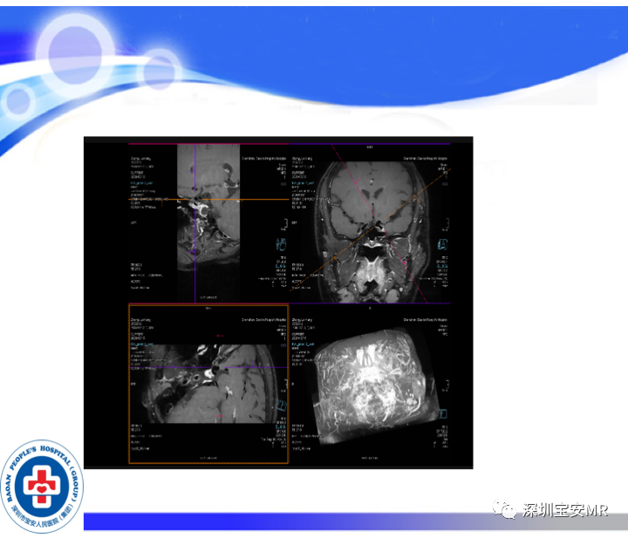Click the WeChat logo icon
Viewport: 628px width, 538px height.
(504, 509)
